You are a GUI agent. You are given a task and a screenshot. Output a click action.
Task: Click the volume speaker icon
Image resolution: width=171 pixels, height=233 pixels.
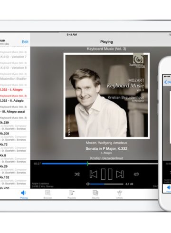[88, 184]
